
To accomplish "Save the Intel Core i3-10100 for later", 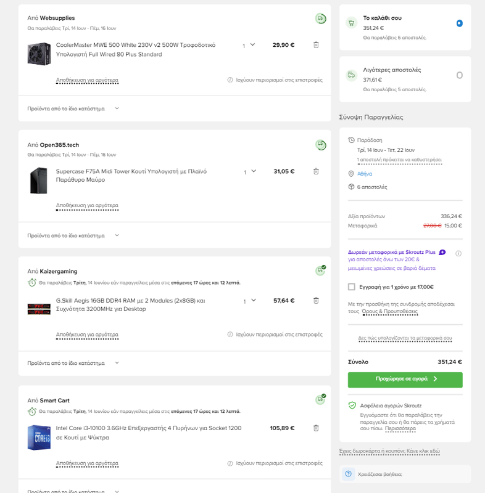I will tap(87, 463).
